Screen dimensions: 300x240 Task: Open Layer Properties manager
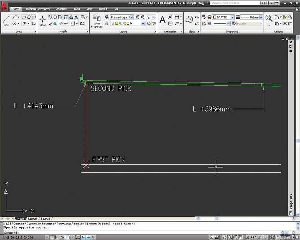click(x=97, y=20)
